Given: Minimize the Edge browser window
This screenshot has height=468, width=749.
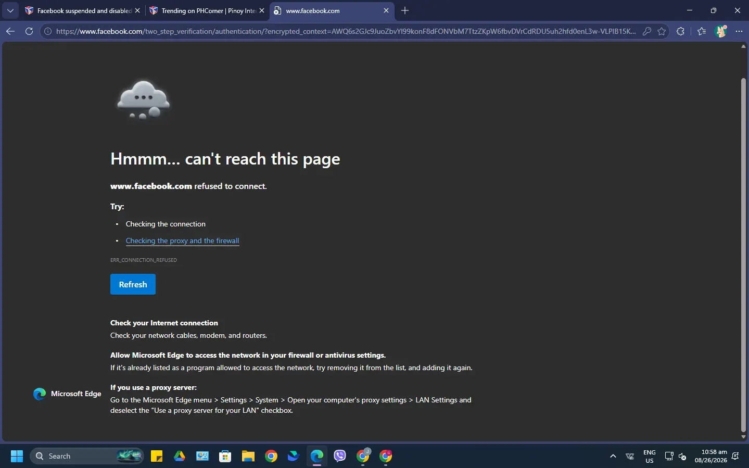Looking at the screenshot, I should point(690,10).
